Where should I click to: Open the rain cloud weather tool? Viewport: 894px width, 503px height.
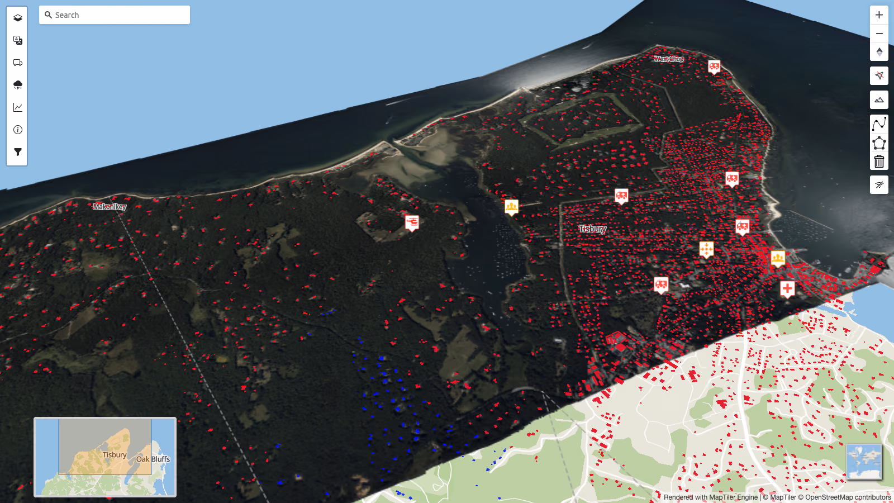18,85
